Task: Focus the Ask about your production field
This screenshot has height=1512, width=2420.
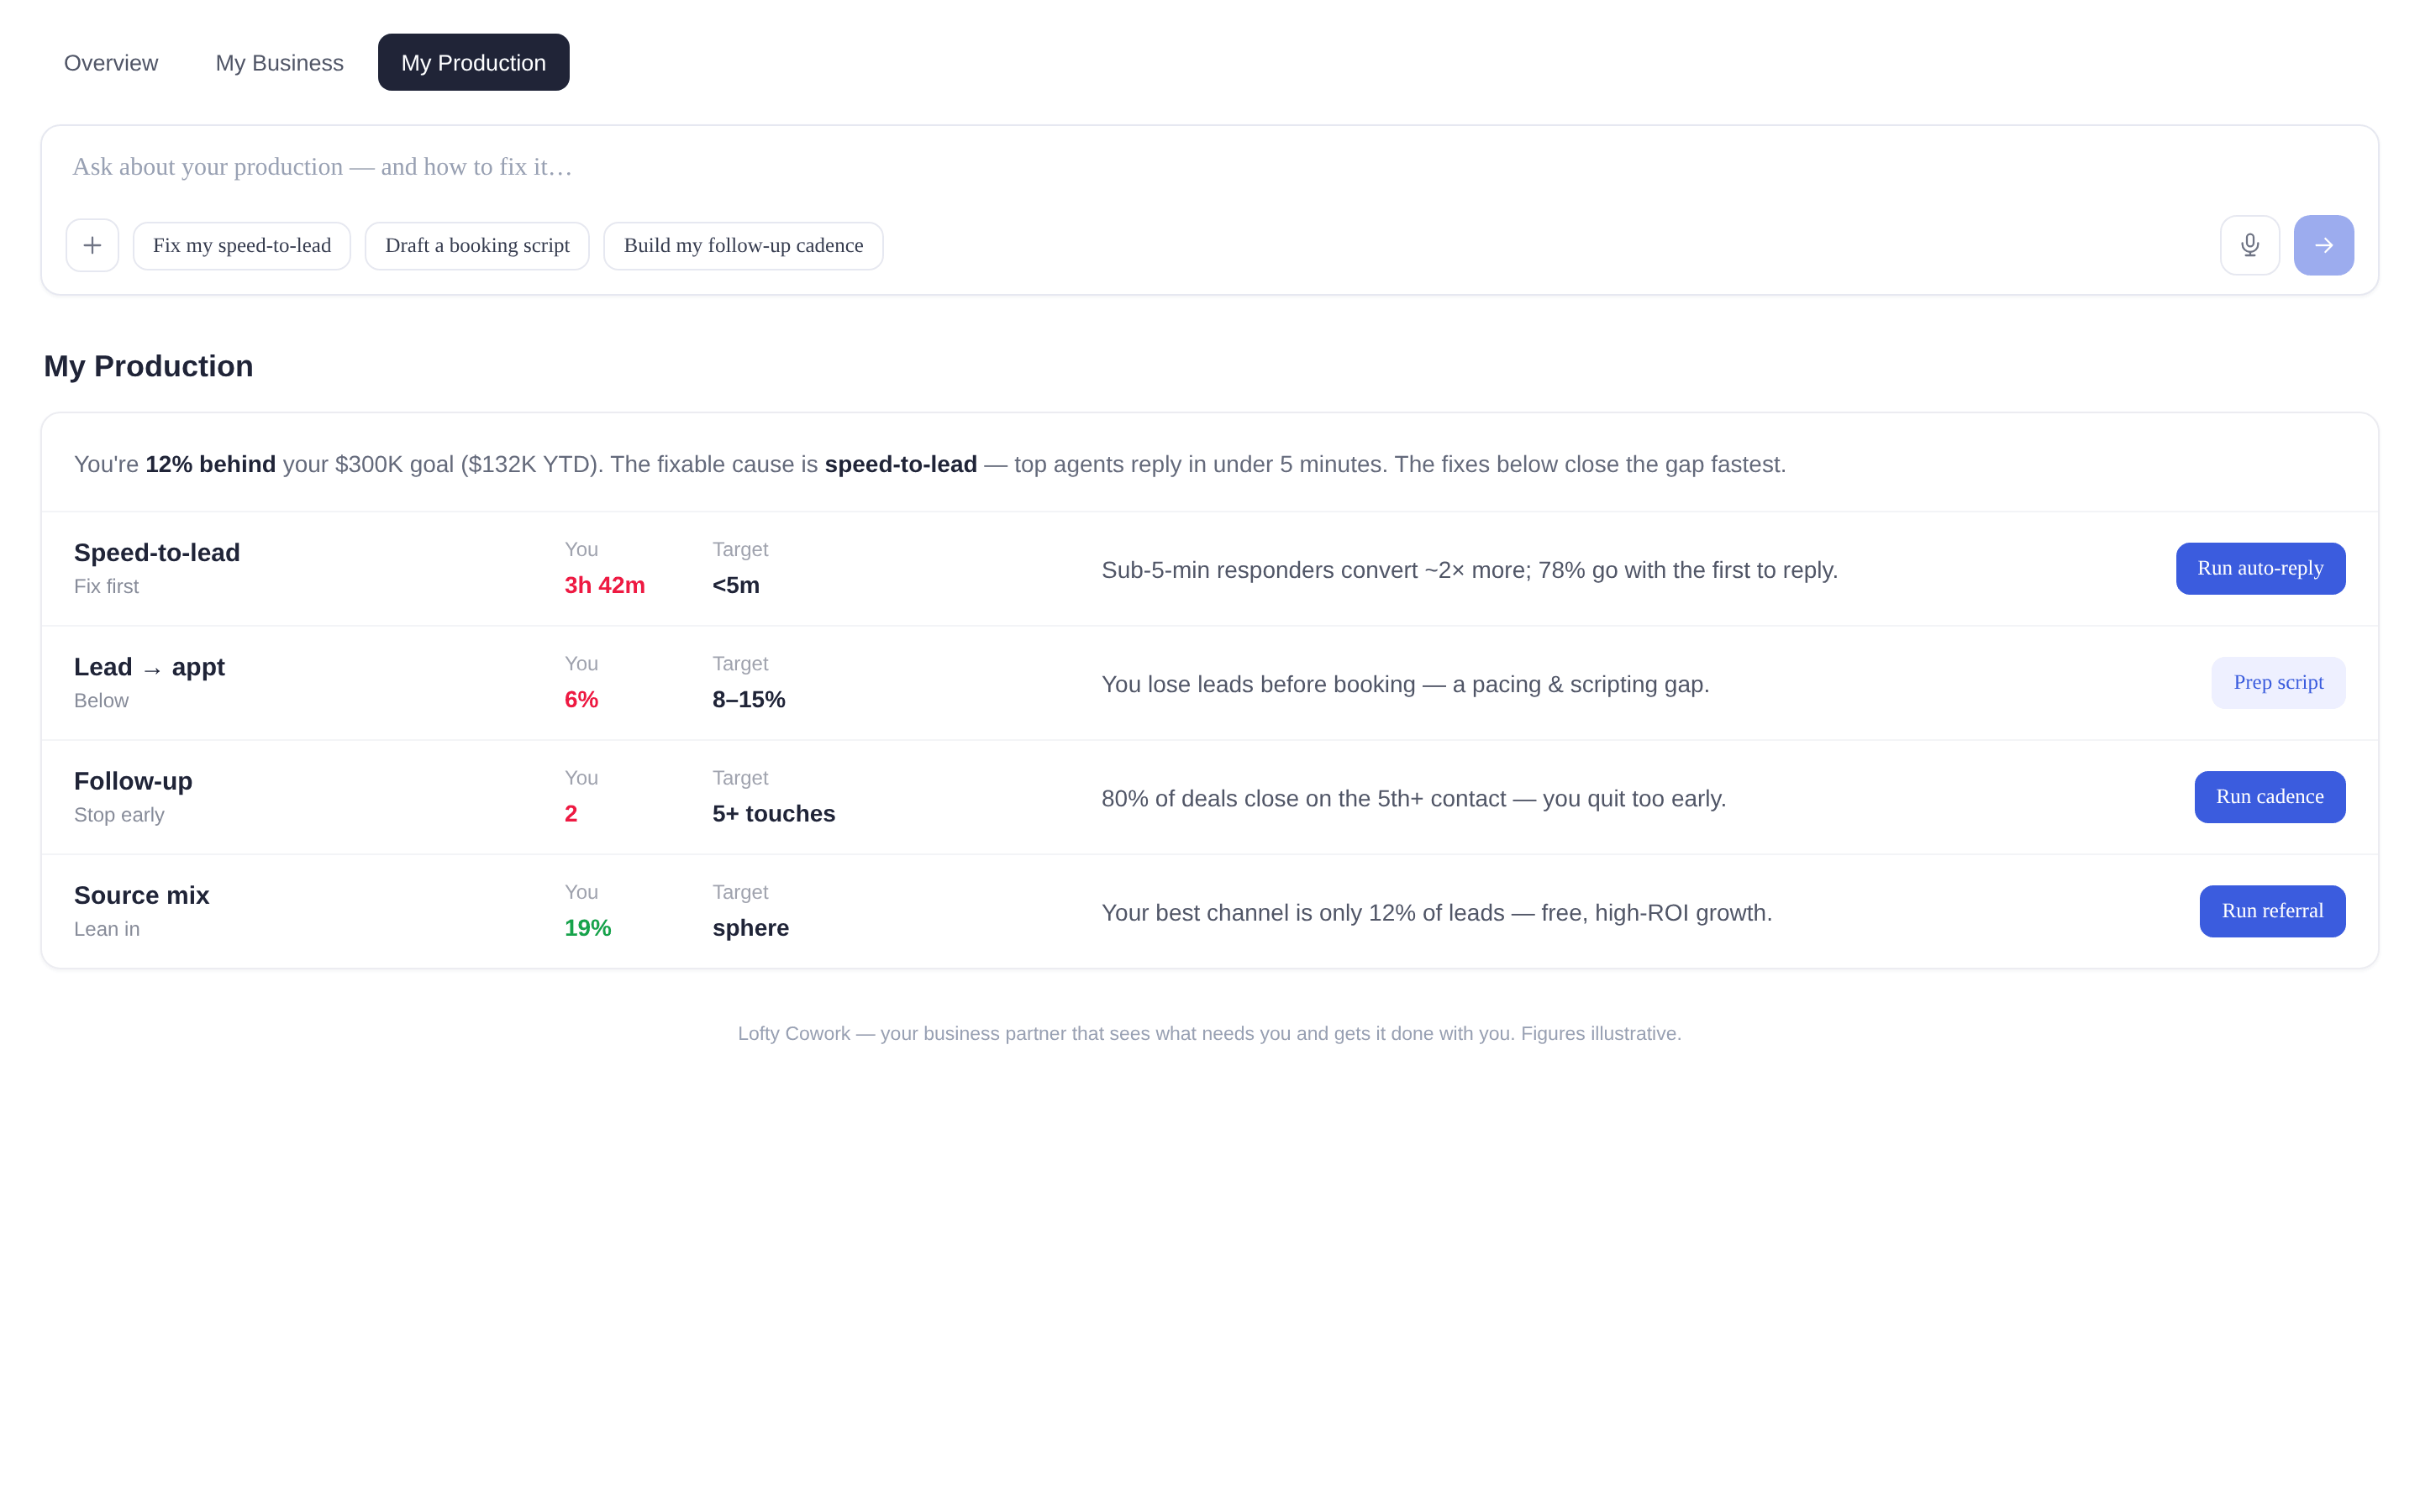Action: (x=1210, y=167)
